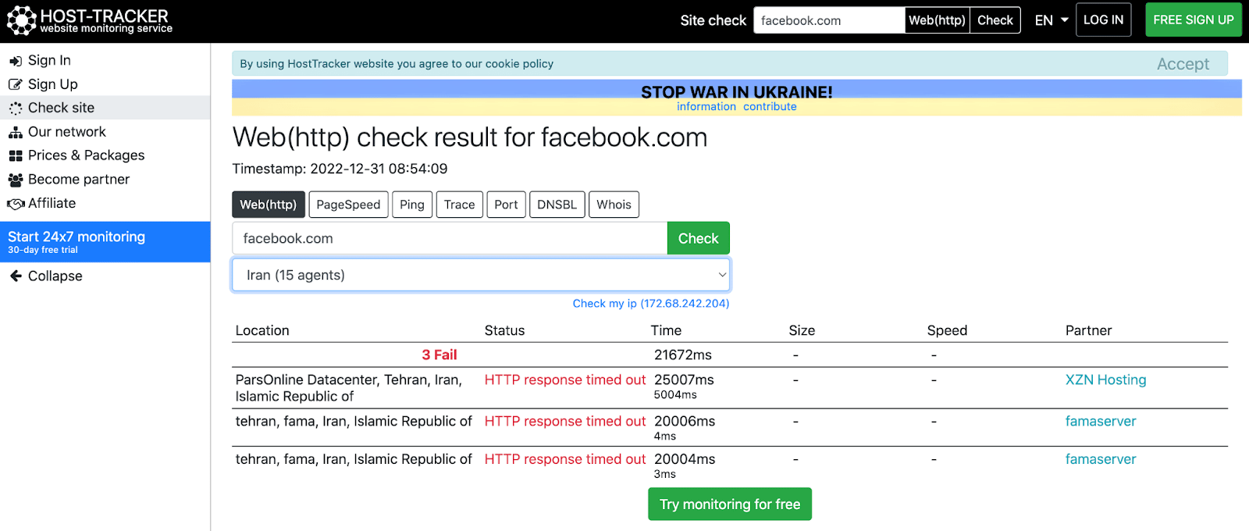Open the XZN Hosting partner link
1249x531 pixels.
point(1105,380)
